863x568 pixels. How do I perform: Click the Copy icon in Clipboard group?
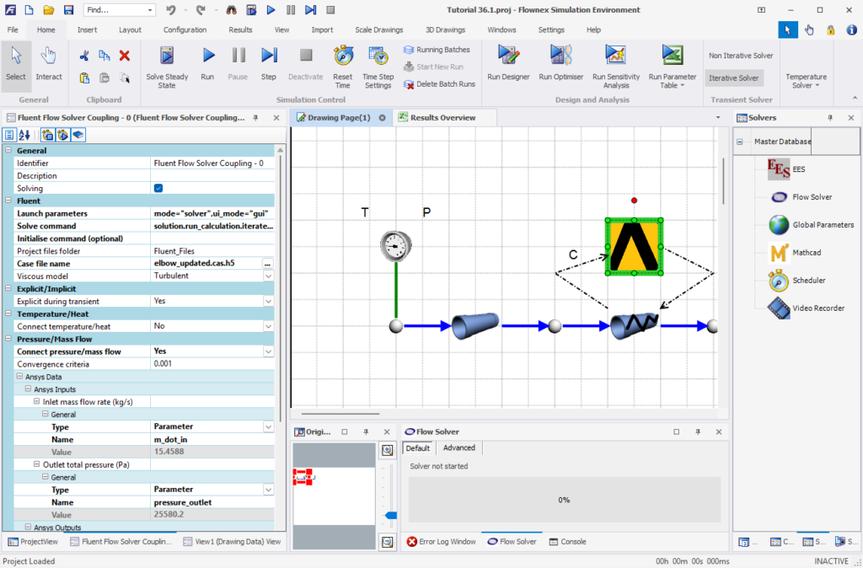coord(104,56)
